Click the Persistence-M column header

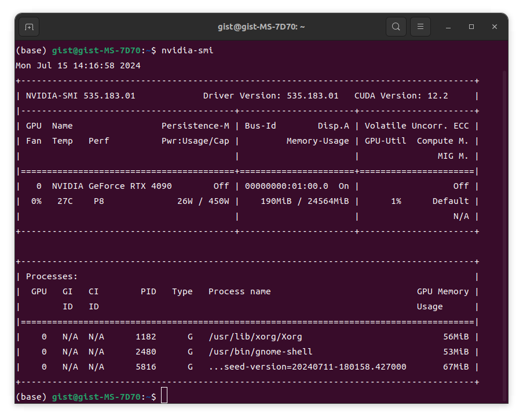(195, 126)
